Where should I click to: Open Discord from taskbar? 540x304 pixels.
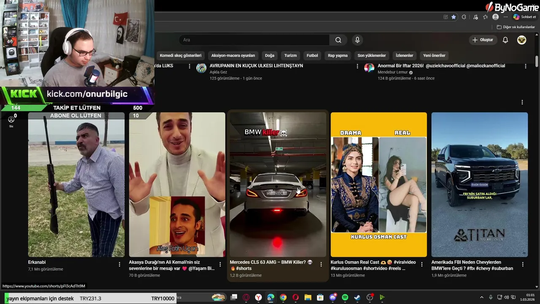pyautogui.click(x=333, y=298)
